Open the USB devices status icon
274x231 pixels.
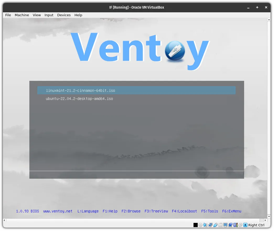coord(216,225)
